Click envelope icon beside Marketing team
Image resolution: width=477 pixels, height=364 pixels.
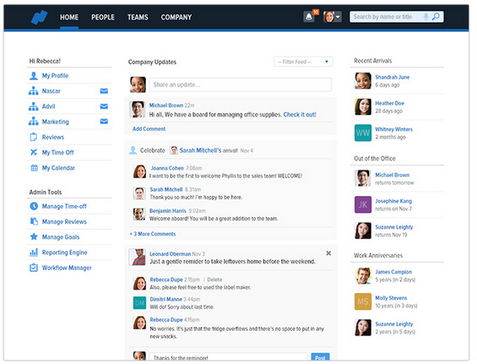tap(104, 122)
